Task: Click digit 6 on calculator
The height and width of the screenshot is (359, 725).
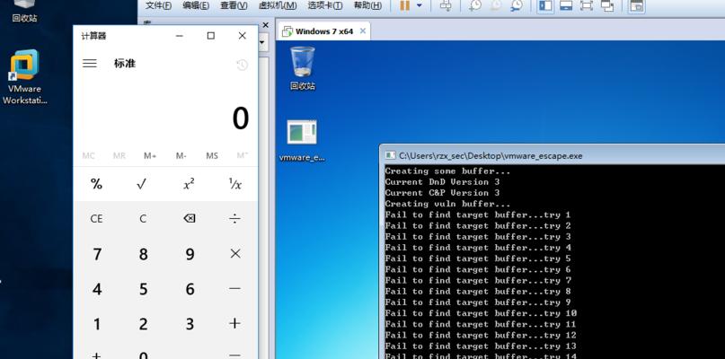Action: coord(189,289)
